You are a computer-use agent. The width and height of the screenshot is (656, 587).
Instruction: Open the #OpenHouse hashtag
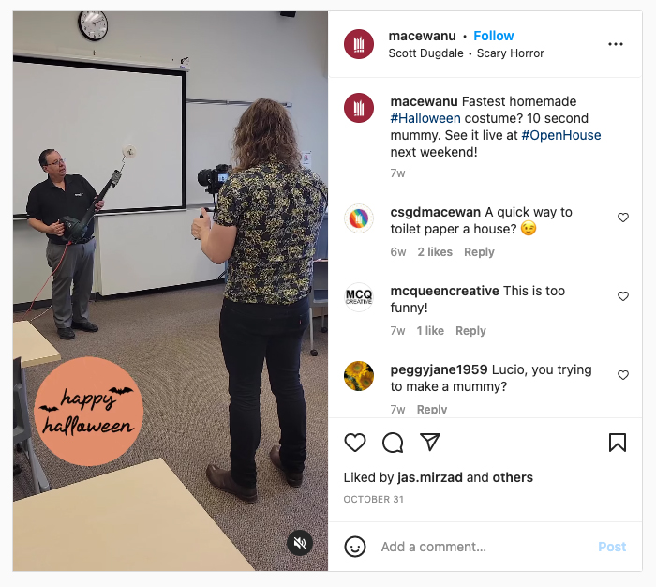coord(560,135)
